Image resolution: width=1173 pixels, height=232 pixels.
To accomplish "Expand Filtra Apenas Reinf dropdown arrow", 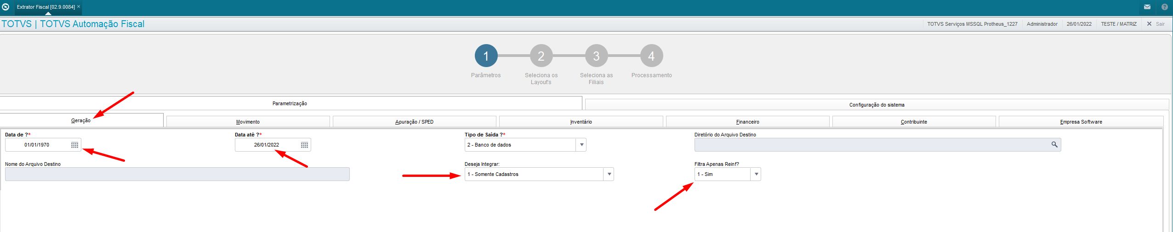I will pyautogui.click(x=756, y=174).
